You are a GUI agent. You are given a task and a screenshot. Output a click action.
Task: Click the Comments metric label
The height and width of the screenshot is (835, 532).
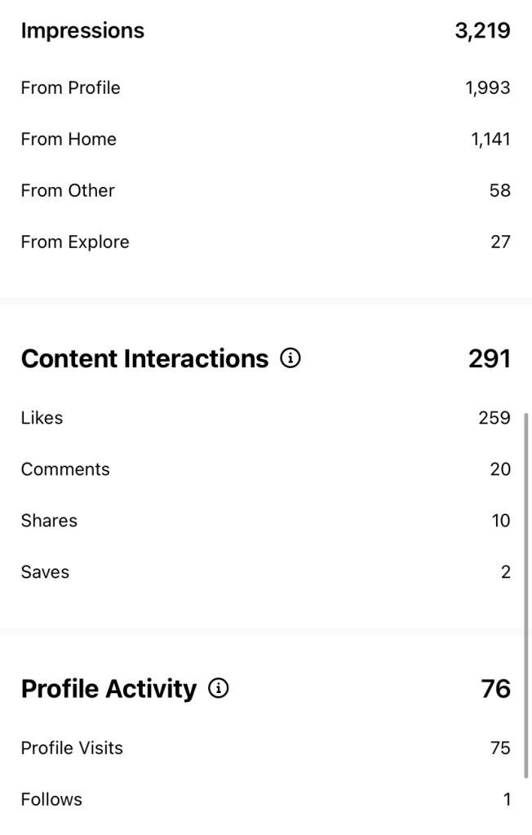(65, 469)
